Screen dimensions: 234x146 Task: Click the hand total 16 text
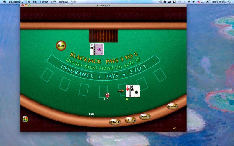tap(127, 99)
